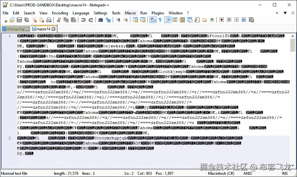Print the document using toolbar icon

tap(49, 20)
